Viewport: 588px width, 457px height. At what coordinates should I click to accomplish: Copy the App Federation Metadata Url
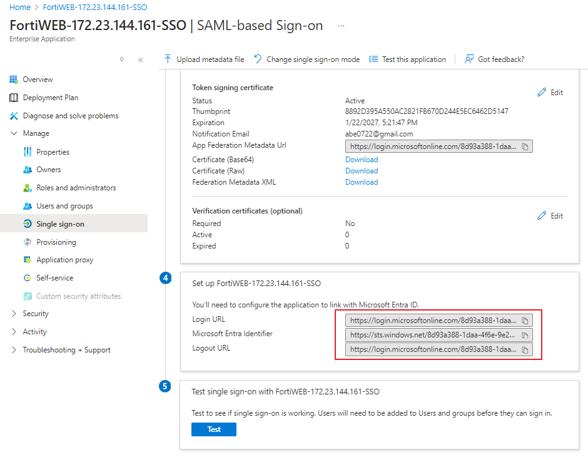(525, 146)
